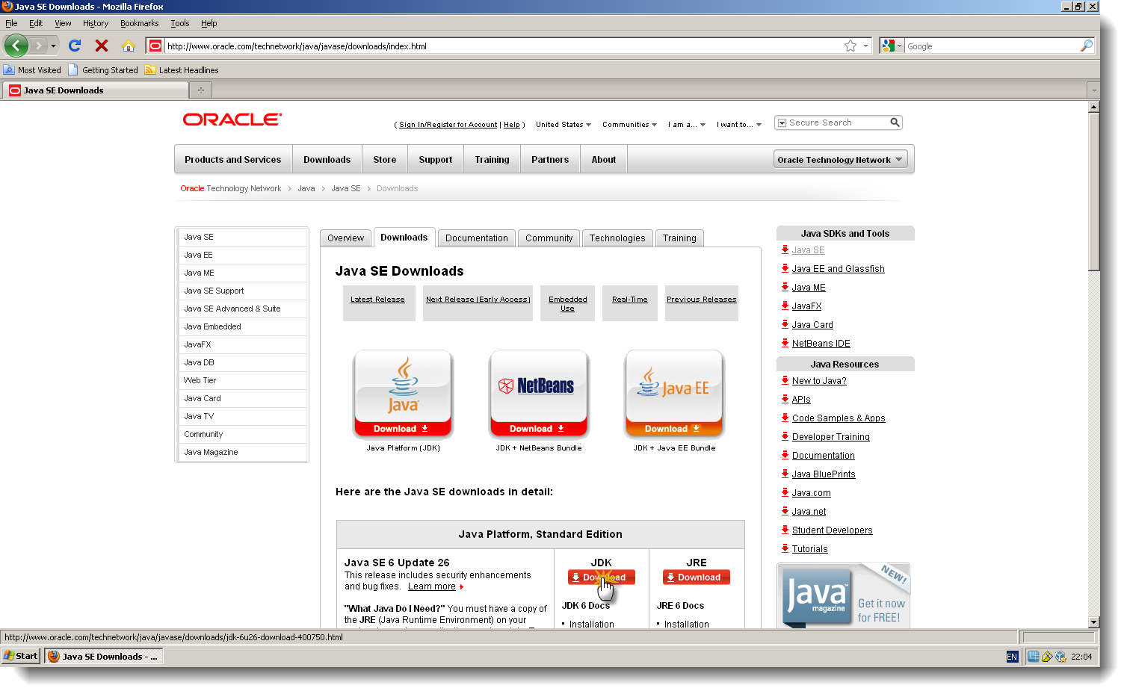Image resolution: width=1130 pixels, height=697 pixels.
Task: Open the Start menu on the taskbar
Action: 20,656
